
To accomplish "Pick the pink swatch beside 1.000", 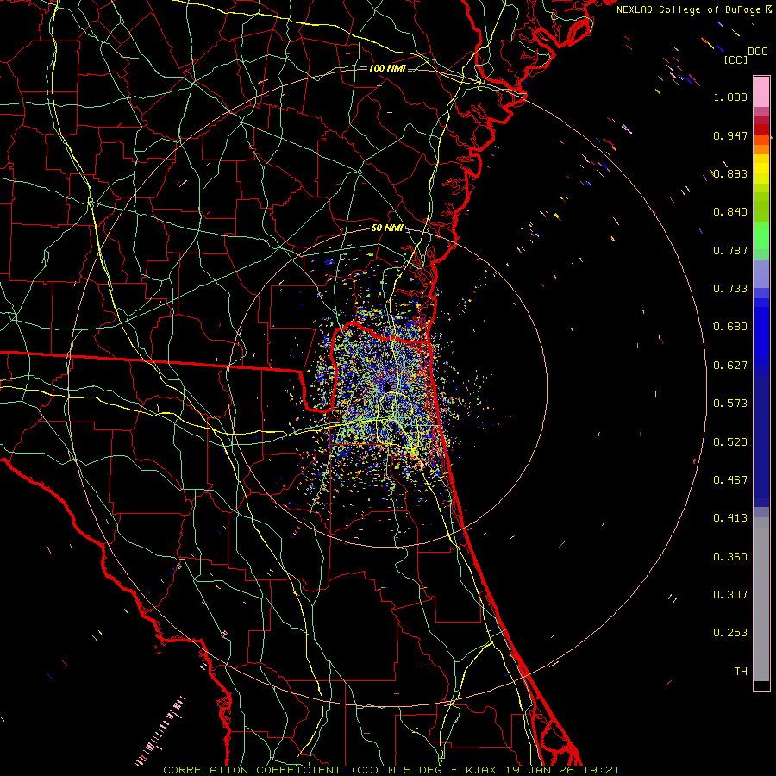I will [x=761, y=92].
